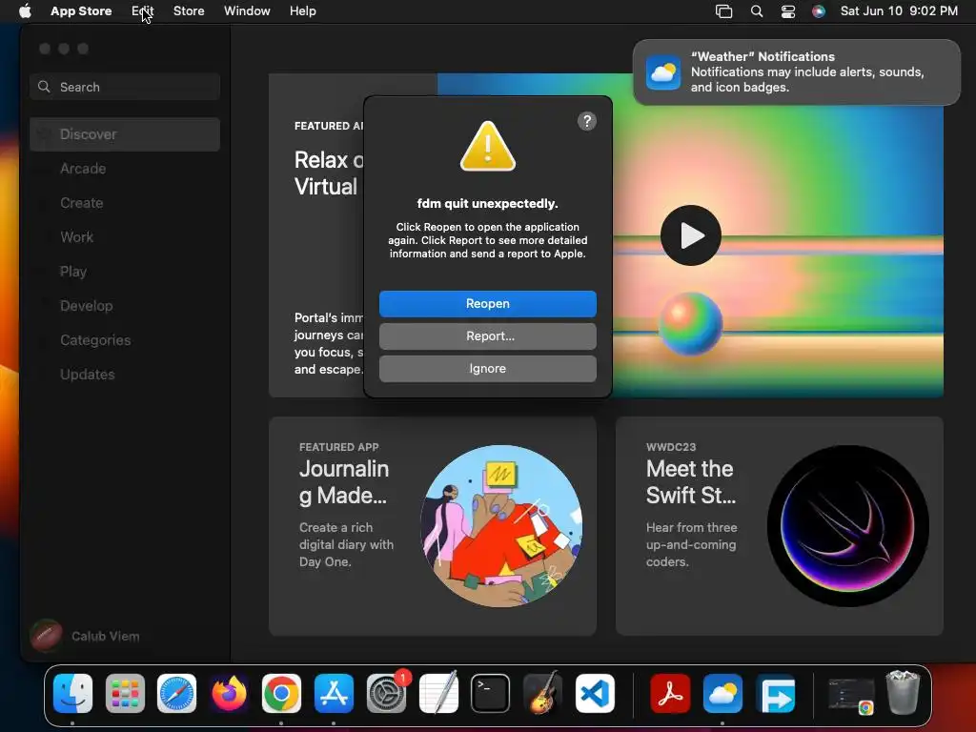Open the minimized Chrome window in Dock
This screenshot has height=732, width=976.
850,695
